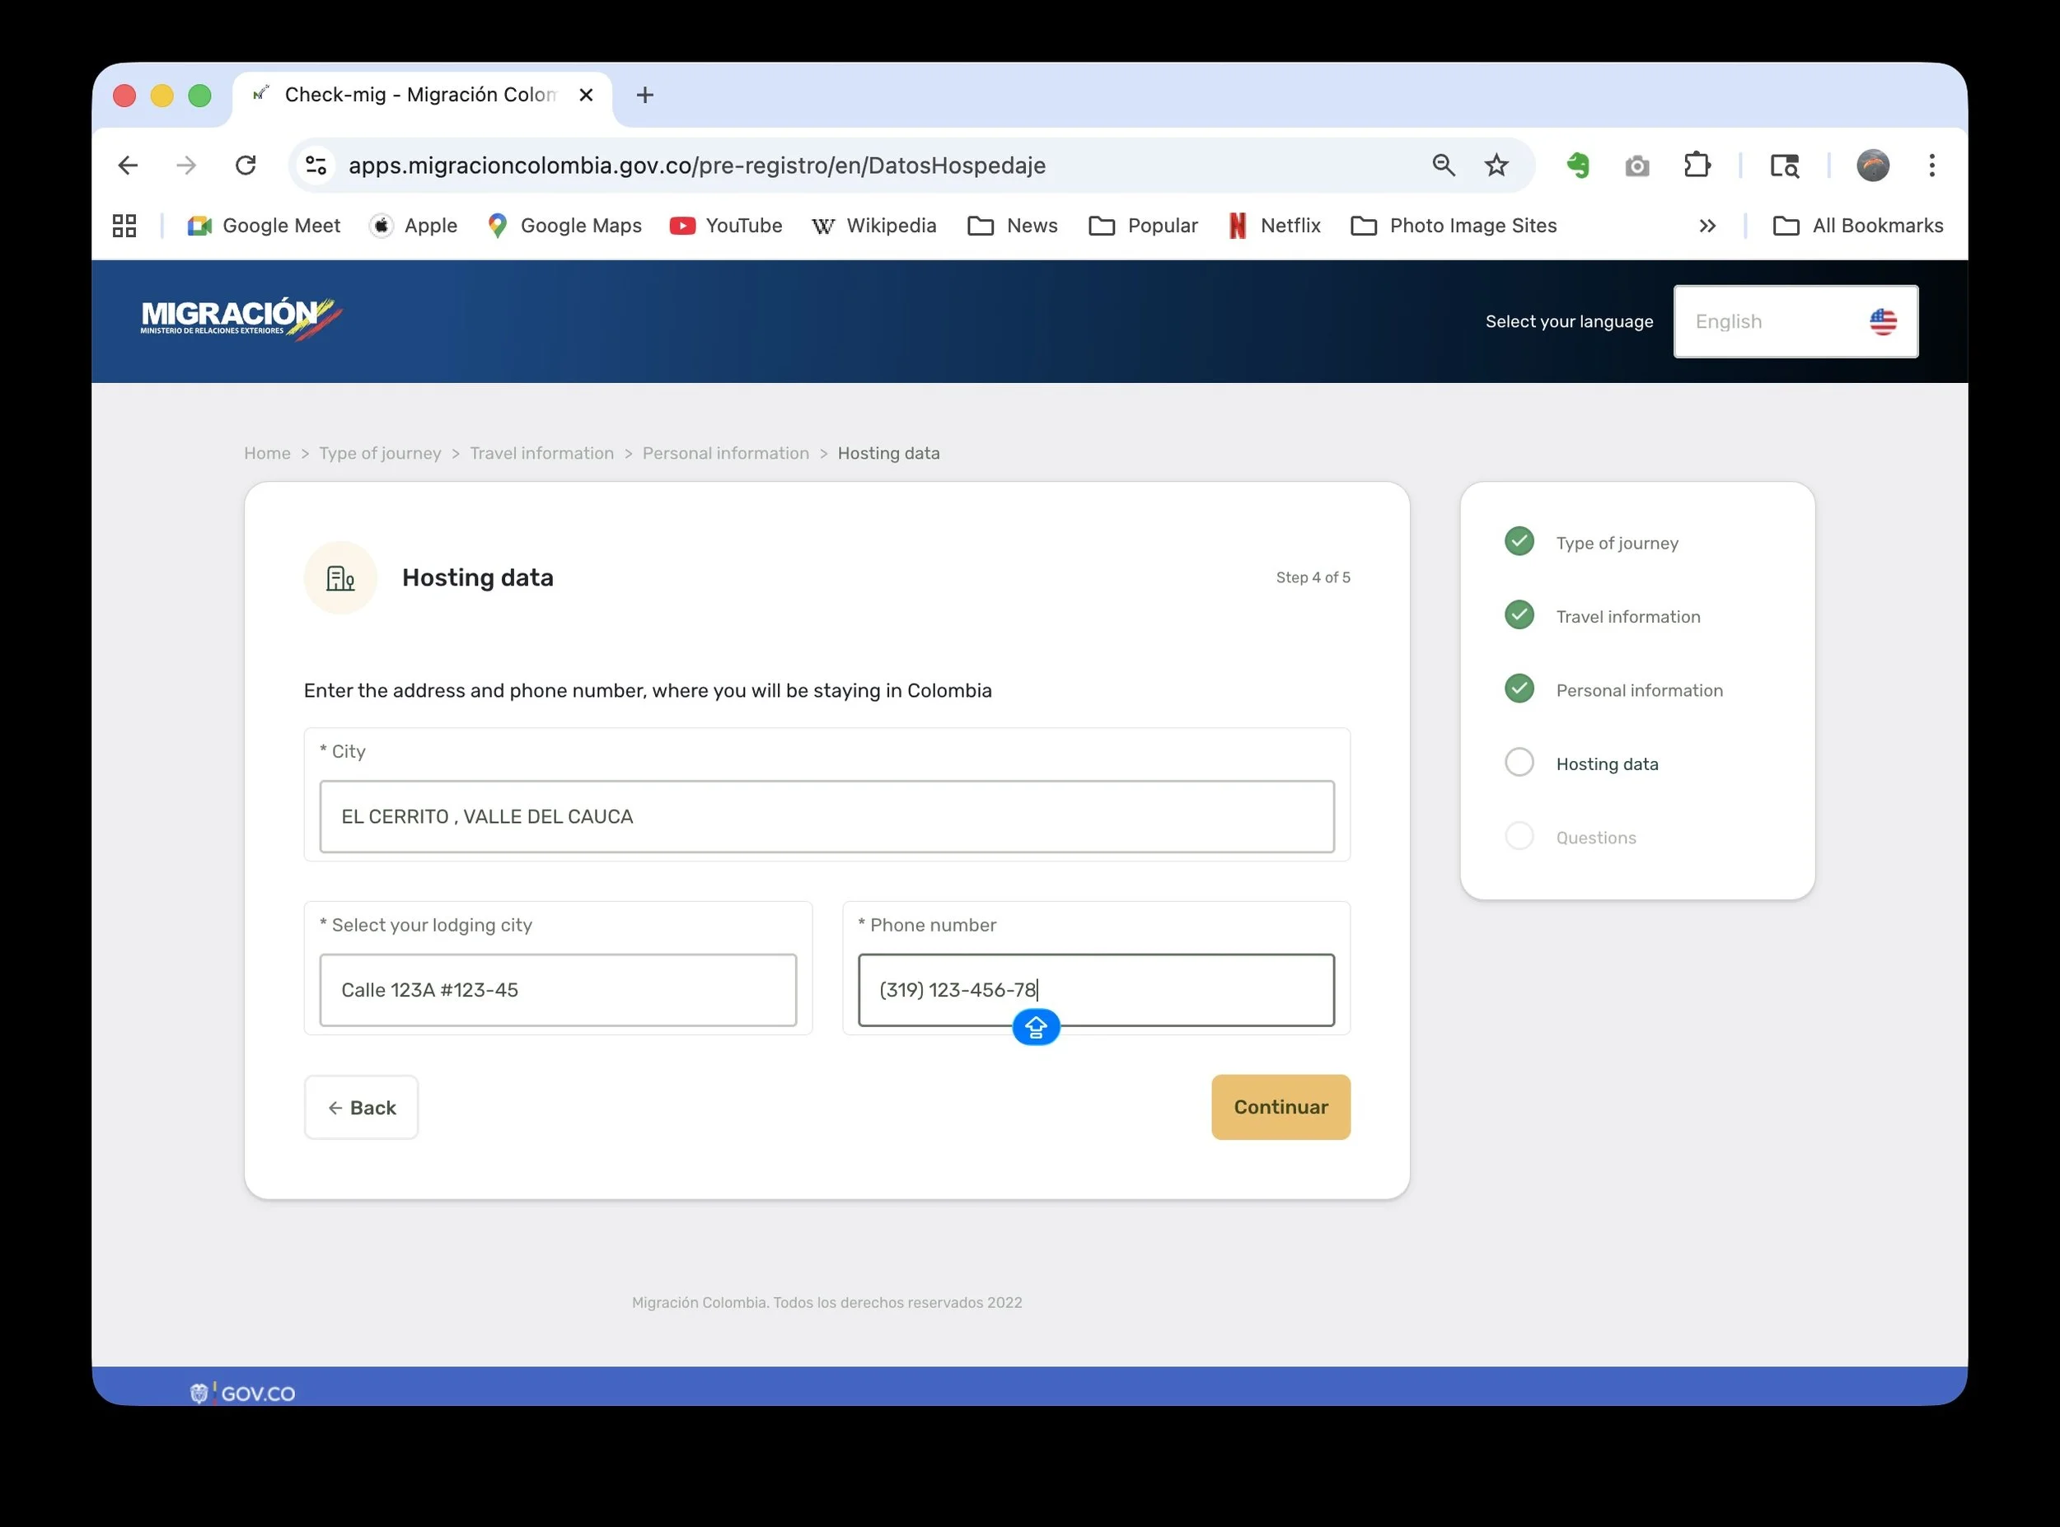This screenshot has height=1527, width=2060.
Task: Open the Extensions puzzle icon
Action: coord(1697,166)
